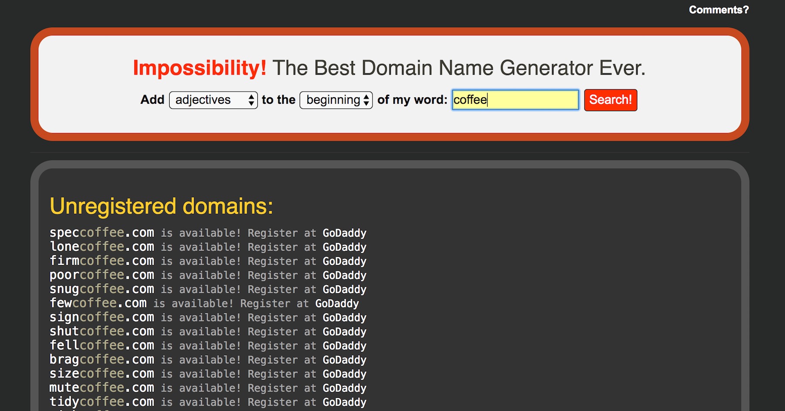Click the Unregistered domains: heading
785x411 pixels.
pyautogui.click(x=161, y=206)
